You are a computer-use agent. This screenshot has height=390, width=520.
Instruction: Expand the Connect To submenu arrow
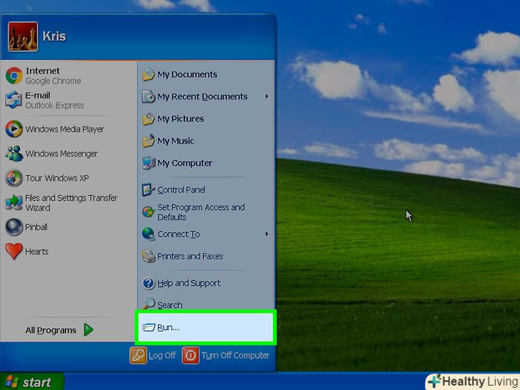266,234
